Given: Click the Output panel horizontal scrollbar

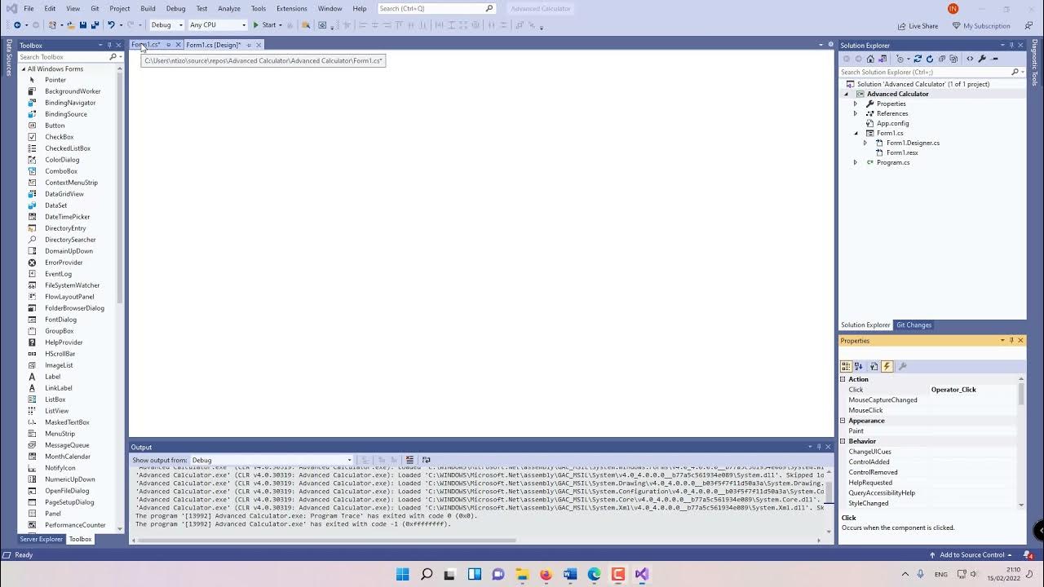Looking at the screenshot, I should click(326, 540).
